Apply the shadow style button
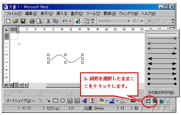The height and width of the screenshot is (115, 181). click(x=155, y=101)
